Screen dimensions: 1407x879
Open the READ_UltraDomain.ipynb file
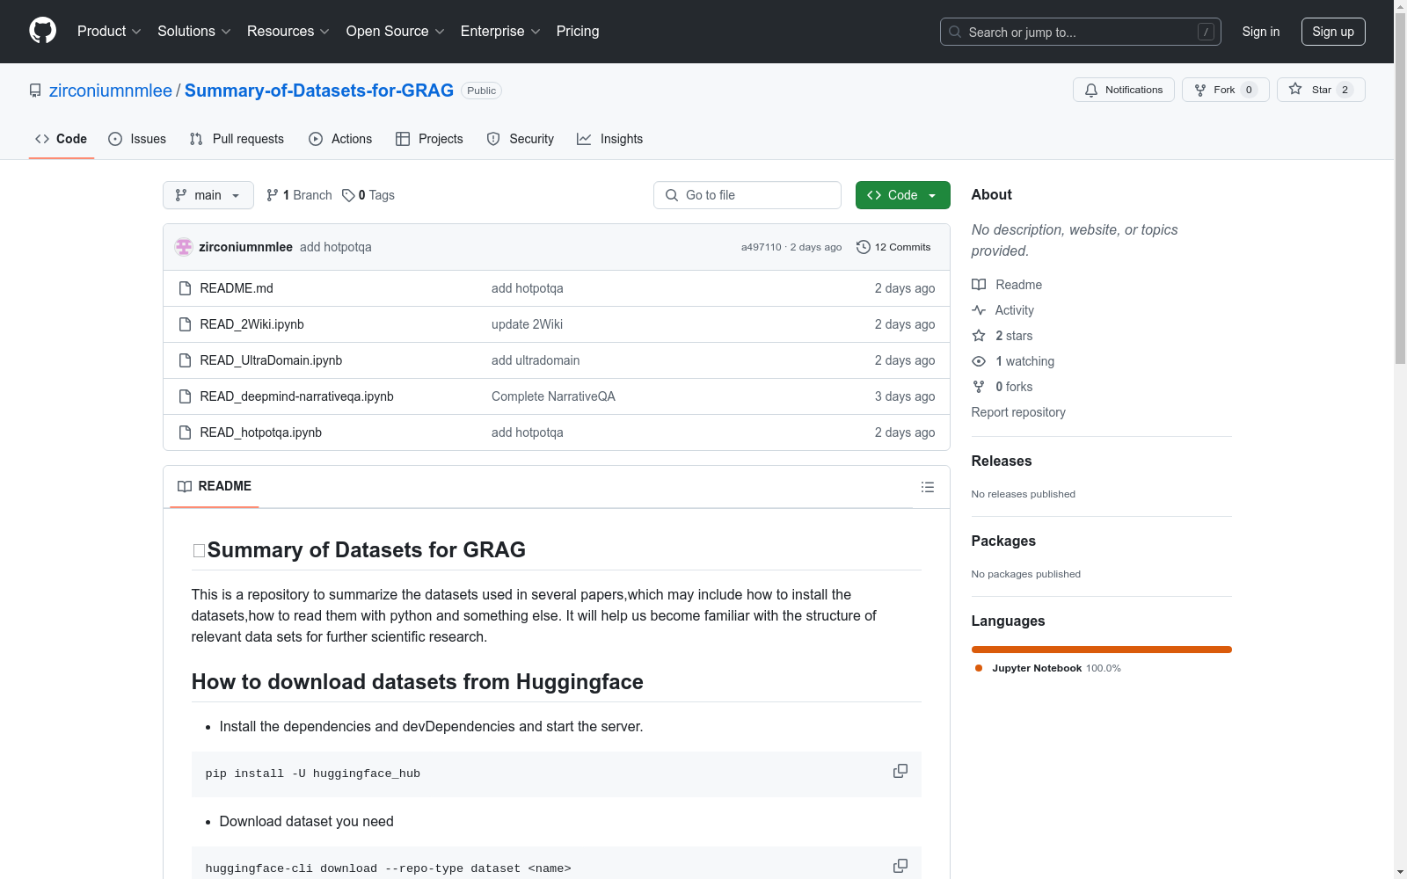click(271, 360)
